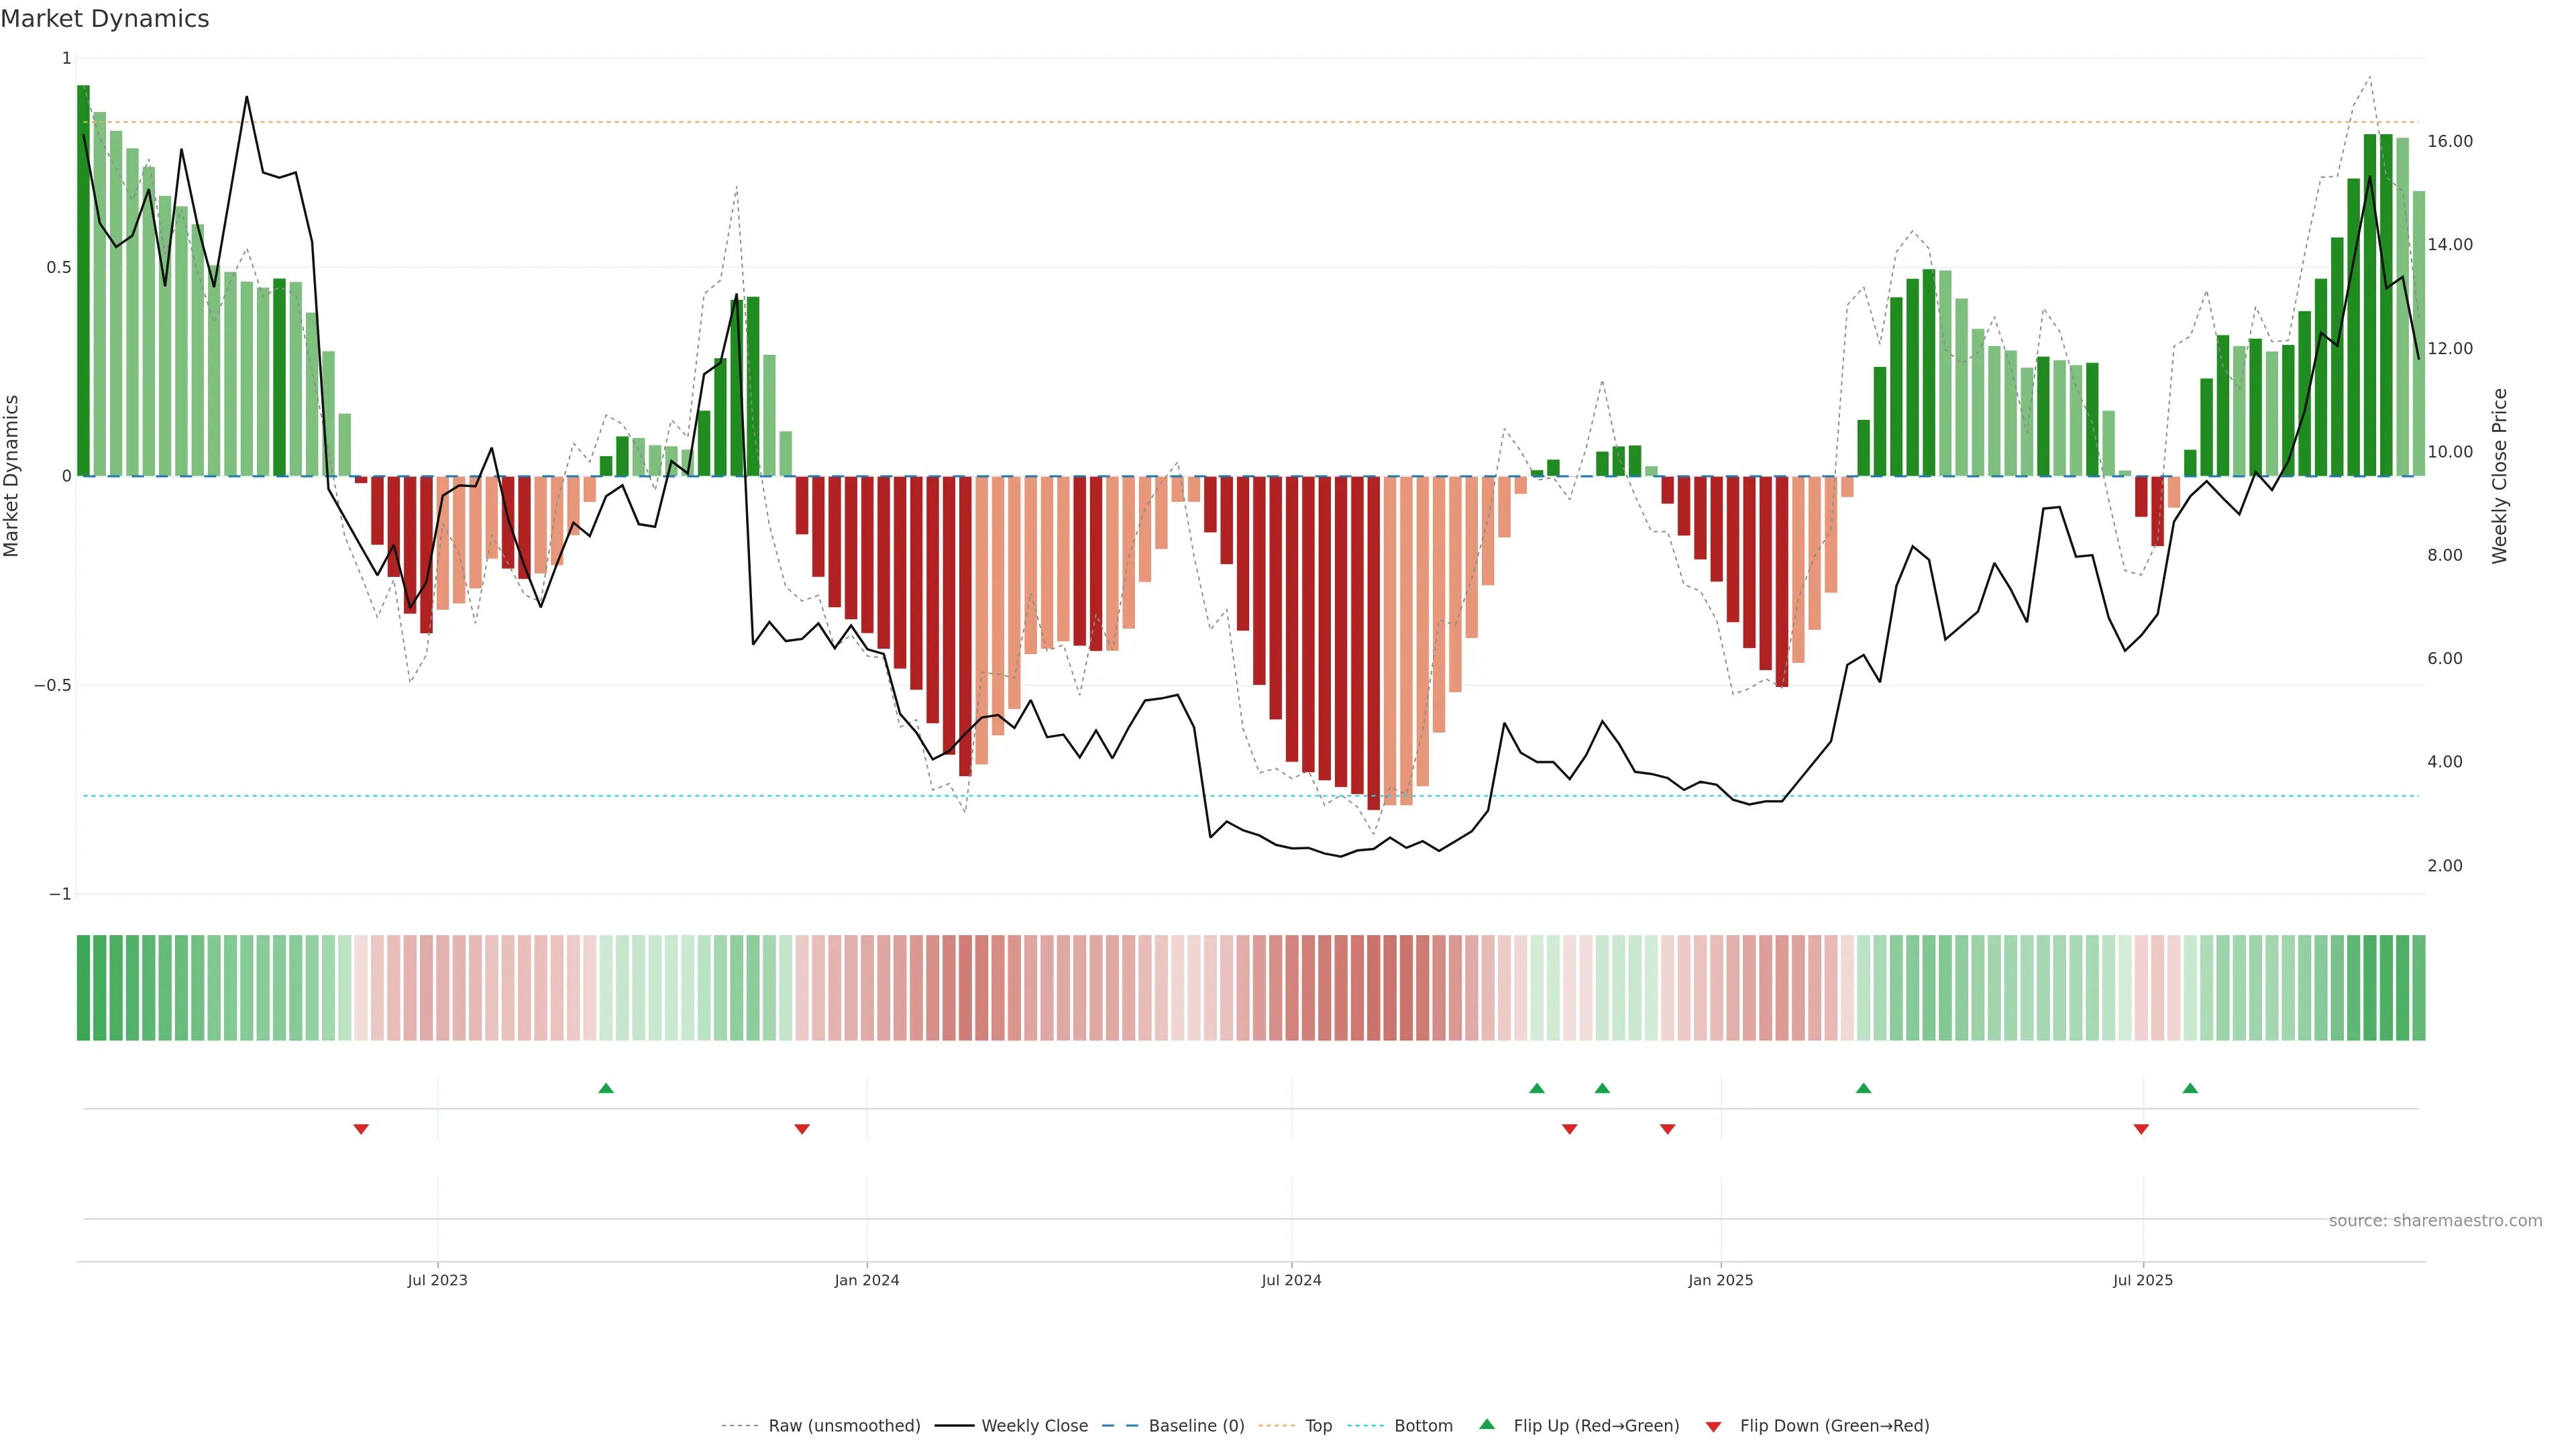Image resolution: width=2576 pixels, height=1449 pixels.
Task: Click the Flip Up green triangle legend icon
Action: (1487, 1424)
